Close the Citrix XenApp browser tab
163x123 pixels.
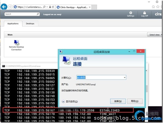(x=90, y=7)
